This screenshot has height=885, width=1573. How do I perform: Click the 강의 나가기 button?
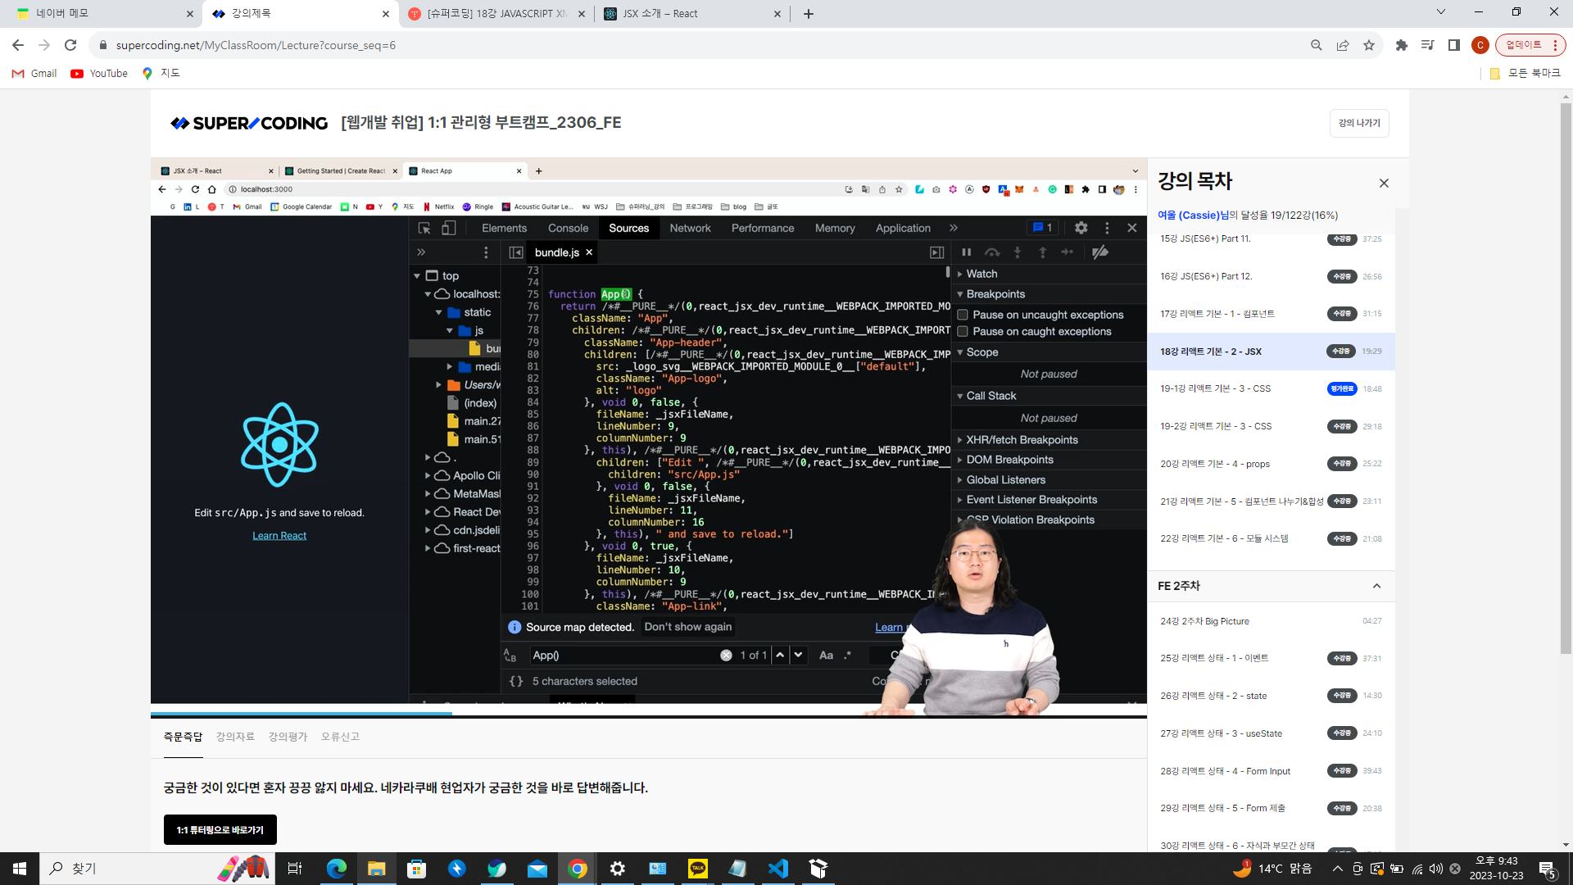tap(1359, 123)
